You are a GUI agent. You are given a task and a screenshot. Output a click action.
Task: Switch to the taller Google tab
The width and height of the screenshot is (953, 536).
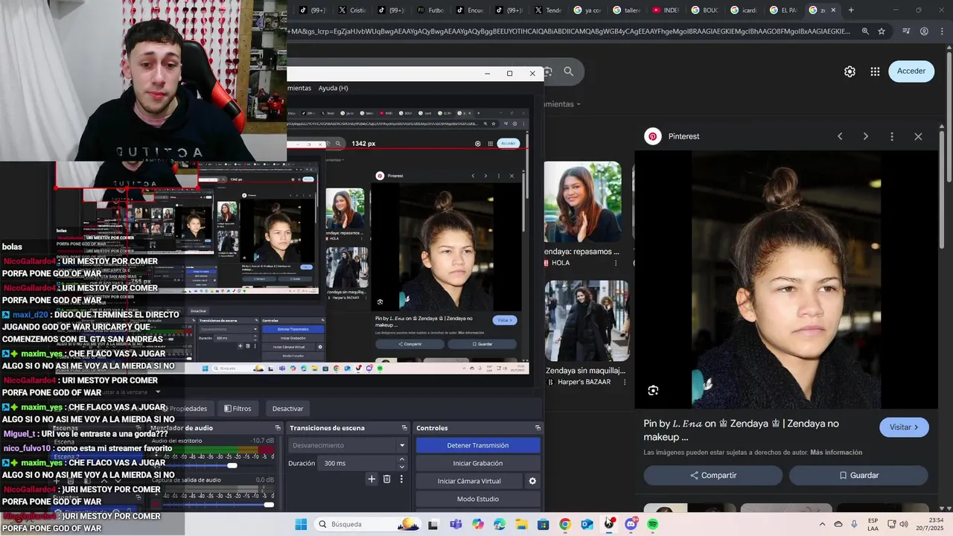(x=625, y=10)
